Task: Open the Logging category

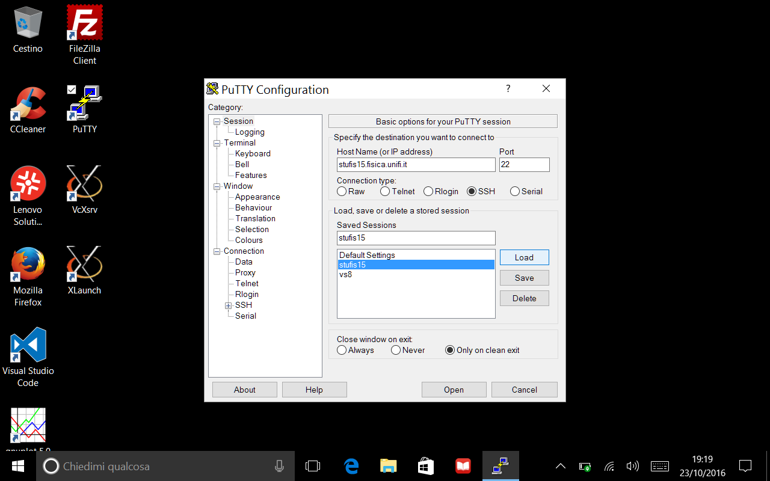Action: [250, 132]
